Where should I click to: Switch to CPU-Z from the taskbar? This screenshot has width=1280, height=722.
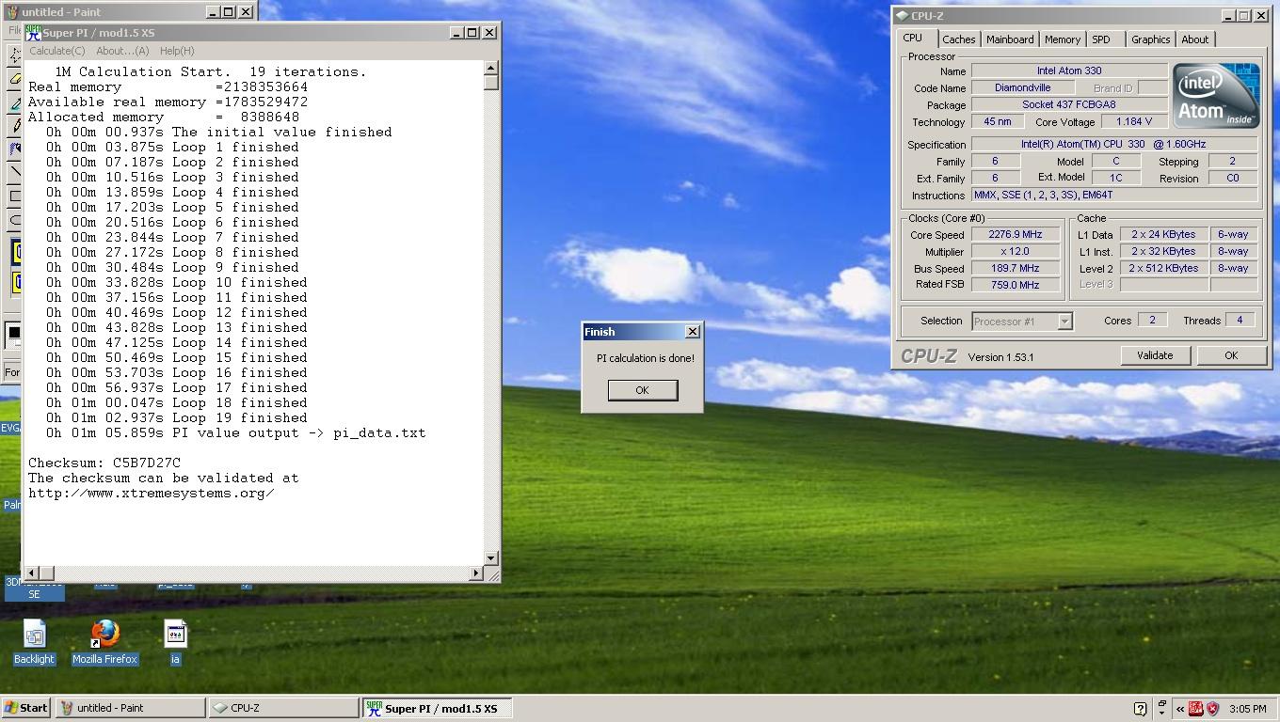coord(283,708)
